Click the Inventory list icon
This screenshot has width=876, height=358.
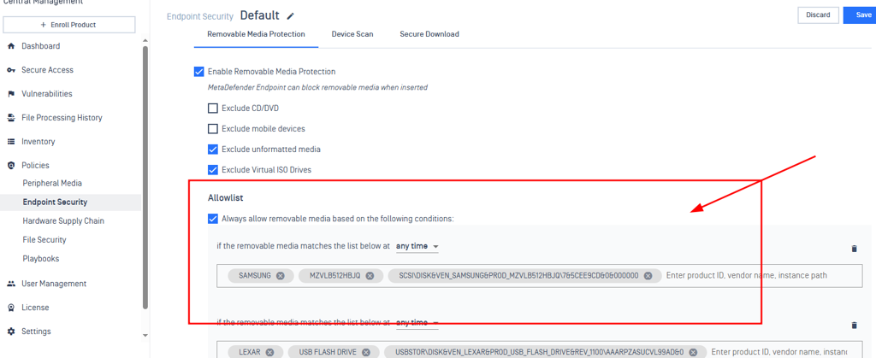(10, 142)
